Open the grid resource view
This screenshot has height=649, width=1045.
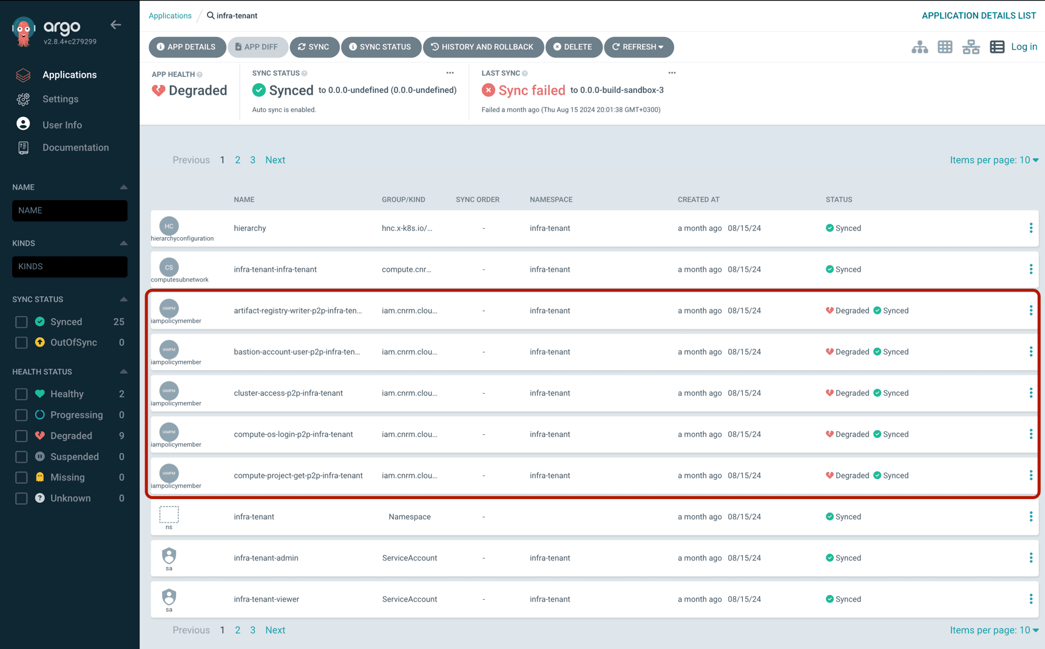pyautogui.click(x=945, y=47)
